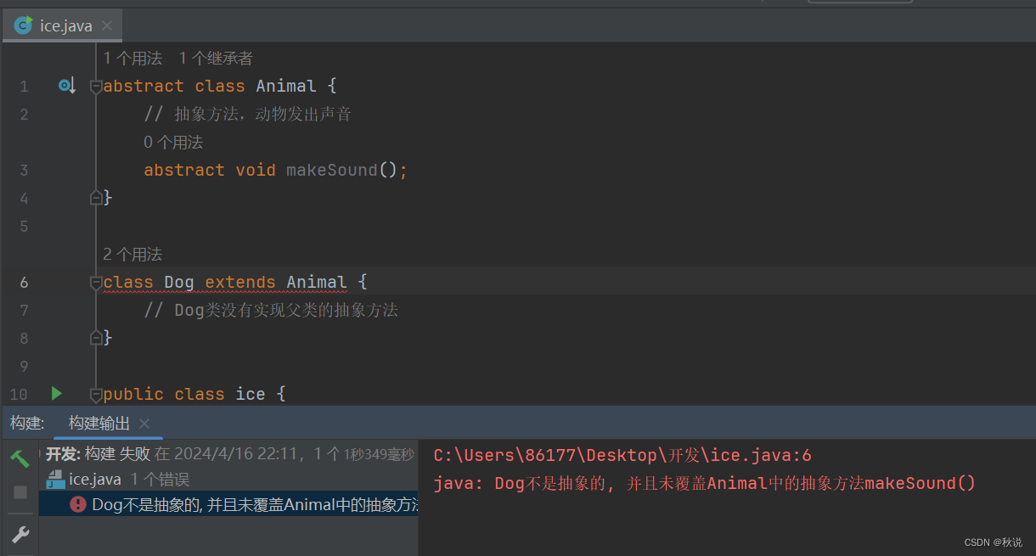The width and height of the screenshot is (1036, 556).
Task: Select the 'Dog不是抽象的' error tree row
Action: click(x=229, y=504)
